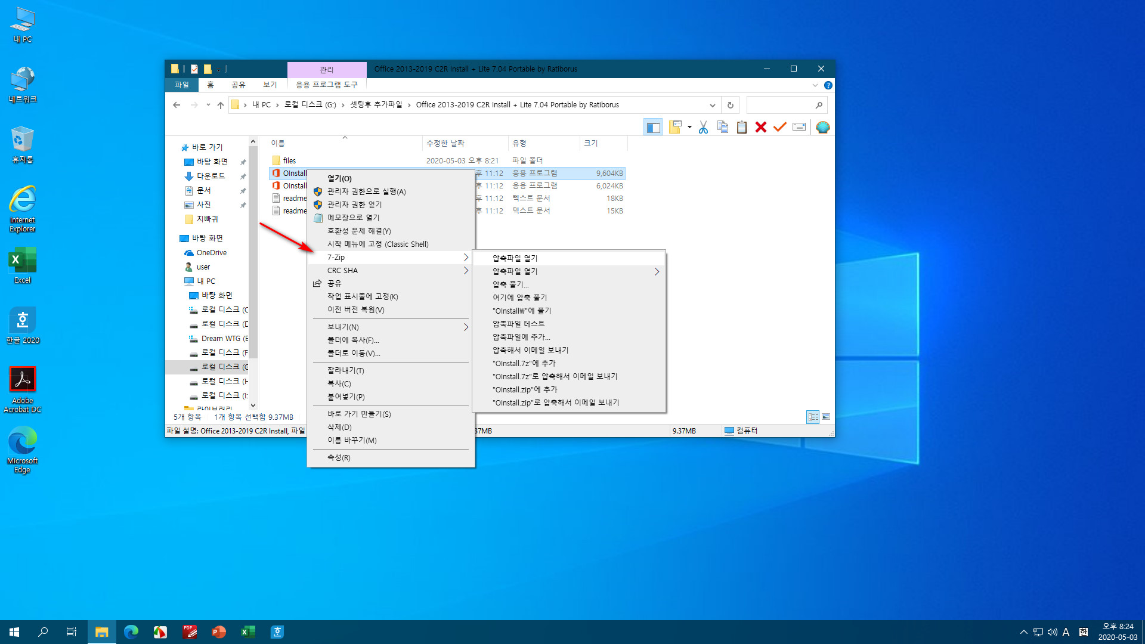Click the volume icon in system tray
This screenshot has height=644, width=1145.
point(1053,632)
